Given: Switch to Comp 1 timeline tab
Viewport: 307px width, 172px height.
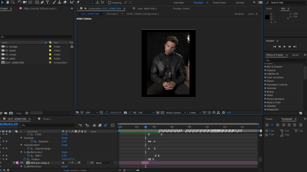Looking at the screenshot, I should tap(46, 119).
